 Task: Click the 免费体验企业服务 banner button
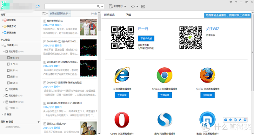pyautogui.click(x=228, y=15)
